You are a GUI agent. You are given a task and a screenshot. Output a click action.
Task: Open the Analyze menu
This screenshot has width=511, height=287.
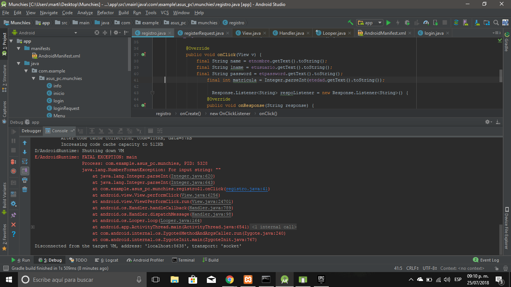click(x=85, y=12)
